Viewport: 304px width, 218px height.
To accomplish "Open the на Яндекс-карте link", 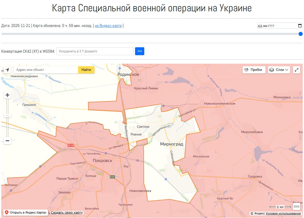I will click(108, 26).
